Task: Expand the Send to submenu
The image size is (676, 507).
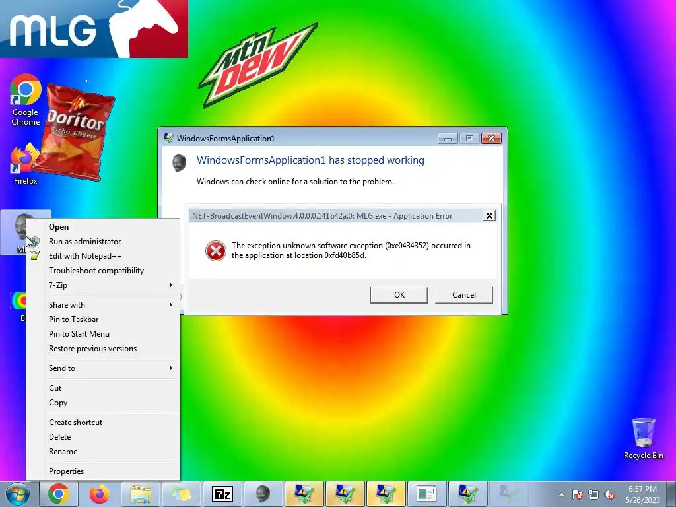Action: 103,368
